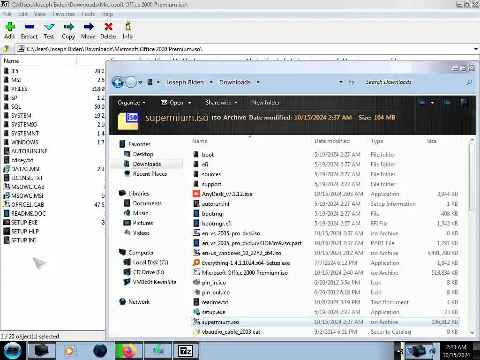Open the Help menu in 7-Zip
Image resolution: width=480 pixels, height=360 pixels.
(x=107, y=14)
